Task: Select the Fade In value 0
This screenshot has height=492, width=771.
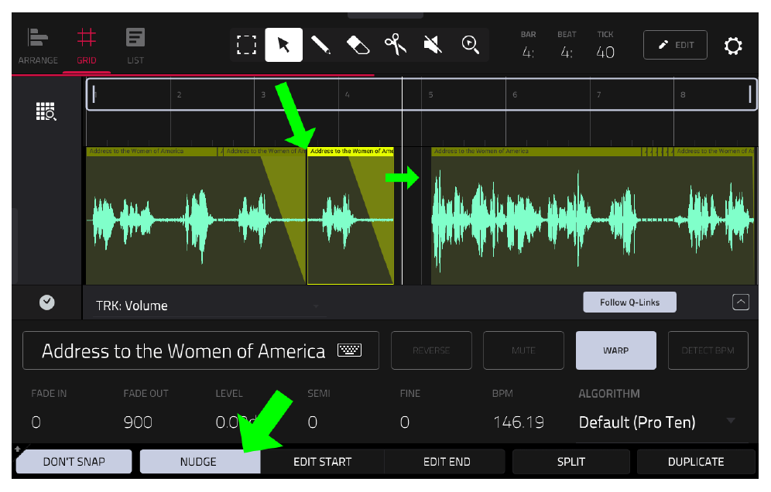Action: click(x=36, y=422)
